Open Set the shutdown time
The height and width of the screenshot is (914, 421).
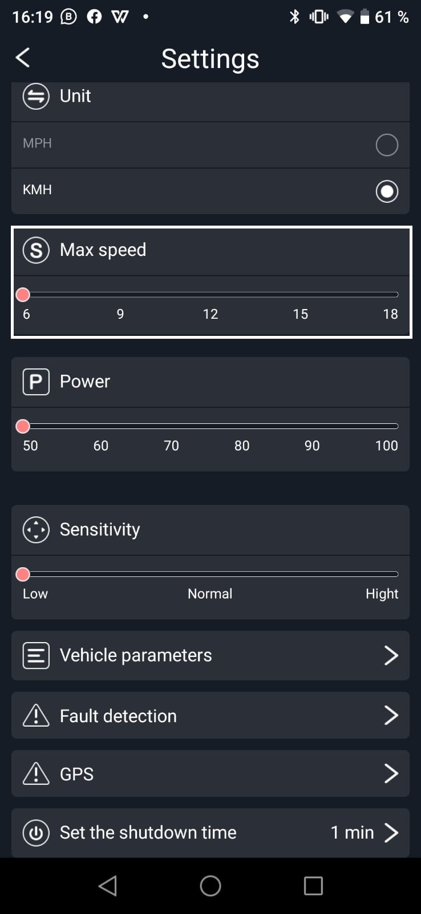coord(148,833)
